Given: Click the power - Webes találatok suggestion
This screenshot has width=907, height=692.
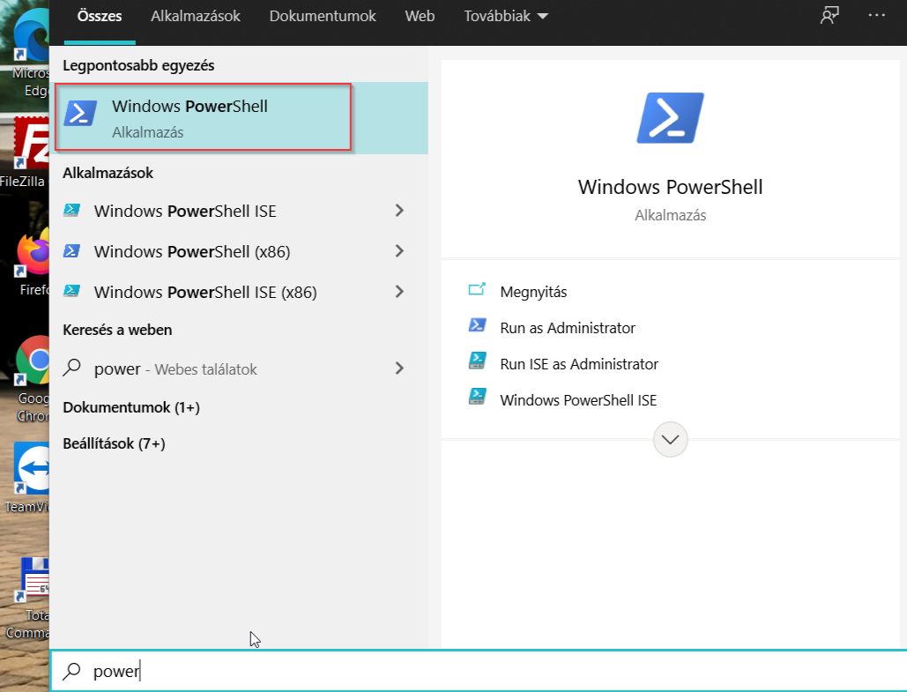Looking at the screenshot, I should [175, 369].
